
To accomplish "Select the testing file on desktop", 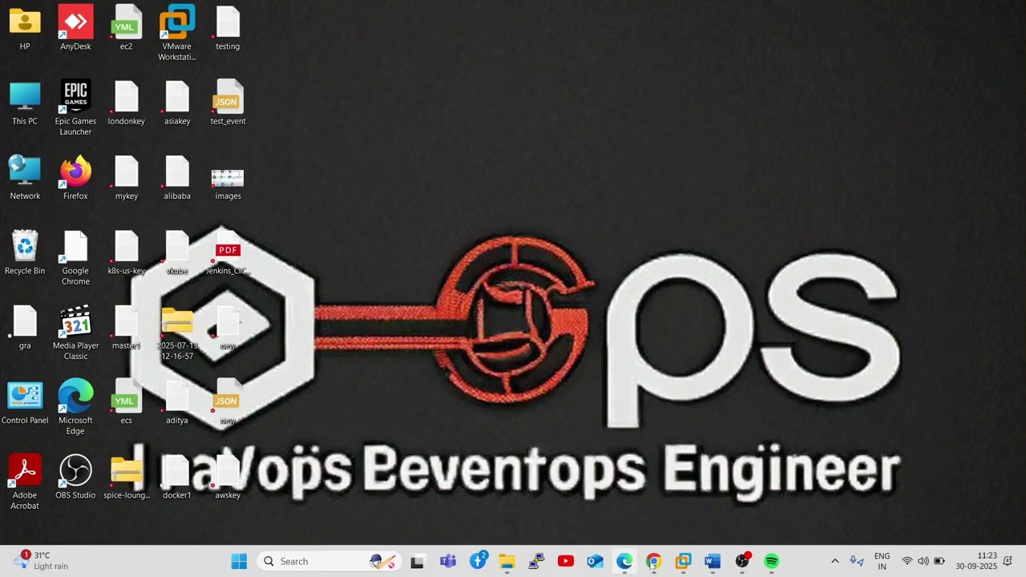I will coord(228,29).
